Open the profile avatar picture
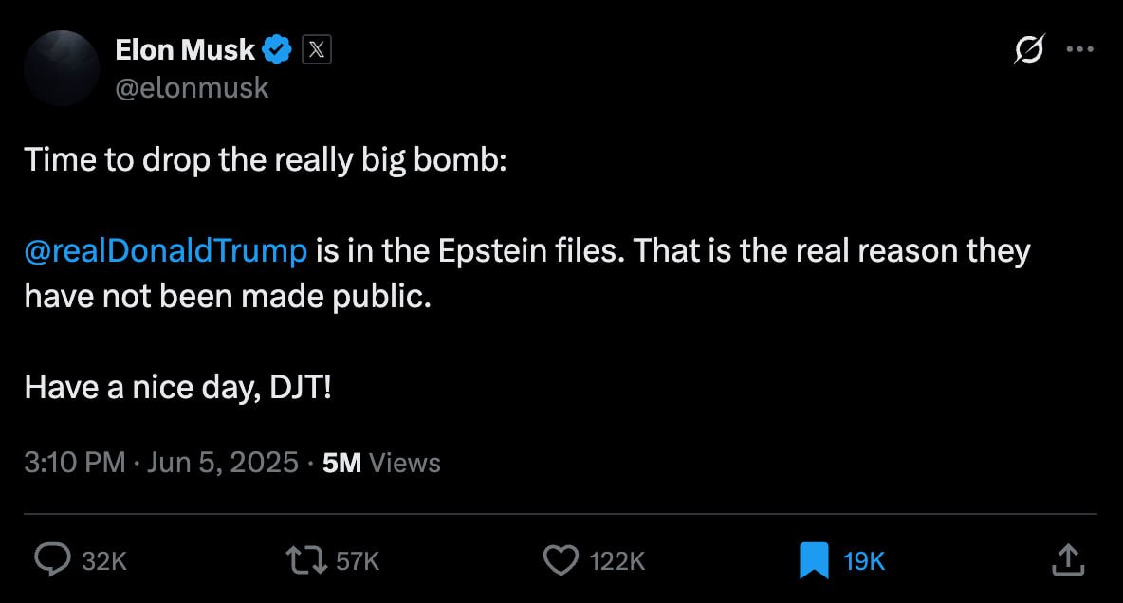Image resolution: width=1123 pixels, height=603 pixels. [x=62, y=68]
